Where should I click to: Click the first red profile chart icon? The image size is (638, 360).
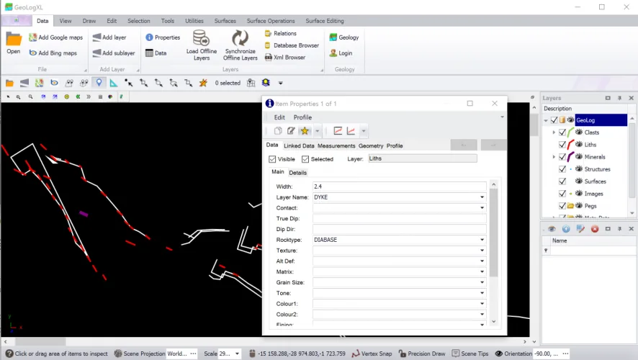pyautogui.click(x=338, y=130)
